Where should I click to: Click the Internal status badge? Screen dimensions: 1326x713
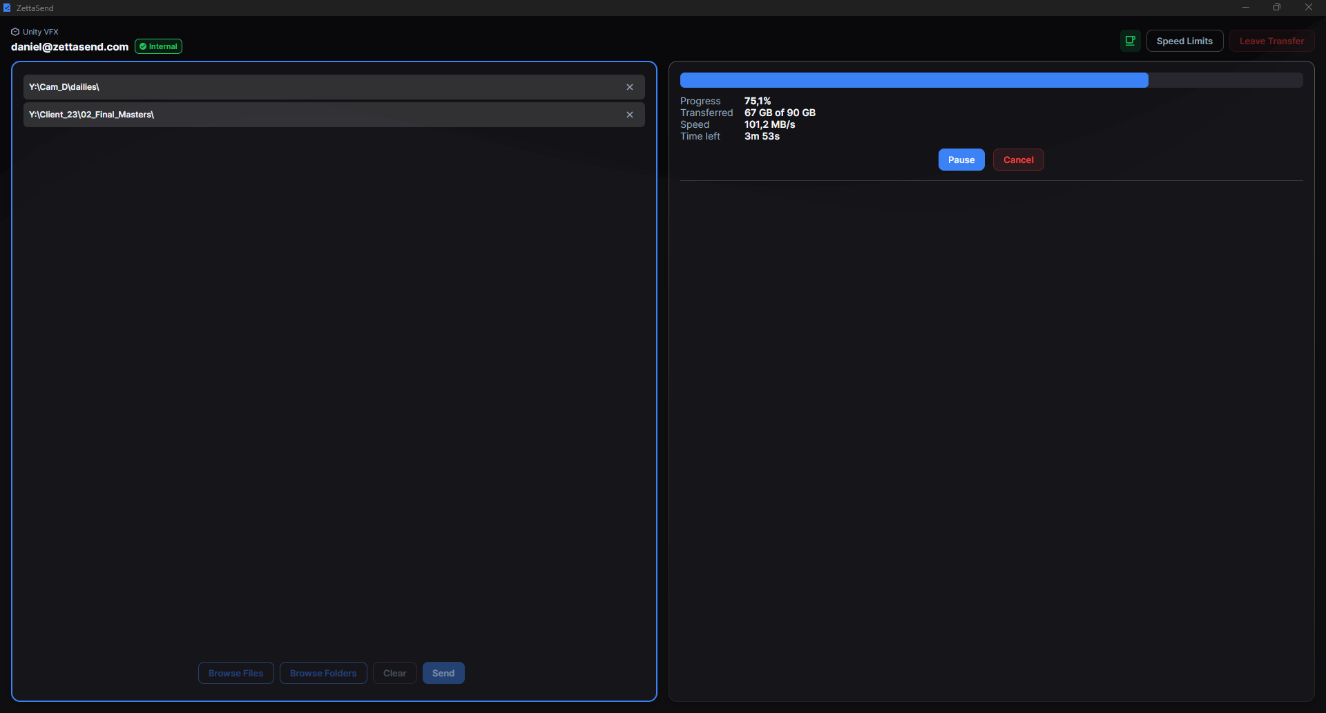click(x=158, y=46)
